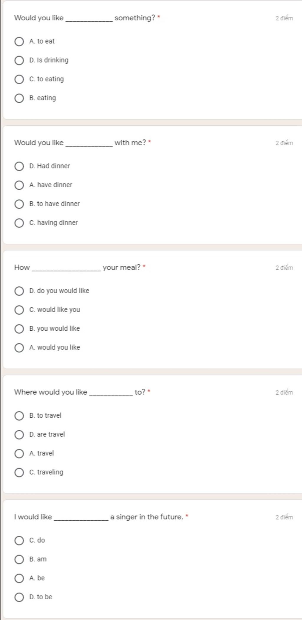Image resolution: width=302 pixels, height=620 pixels.
Task: Select 'D. to be' answer
Action: pos(19,597)
